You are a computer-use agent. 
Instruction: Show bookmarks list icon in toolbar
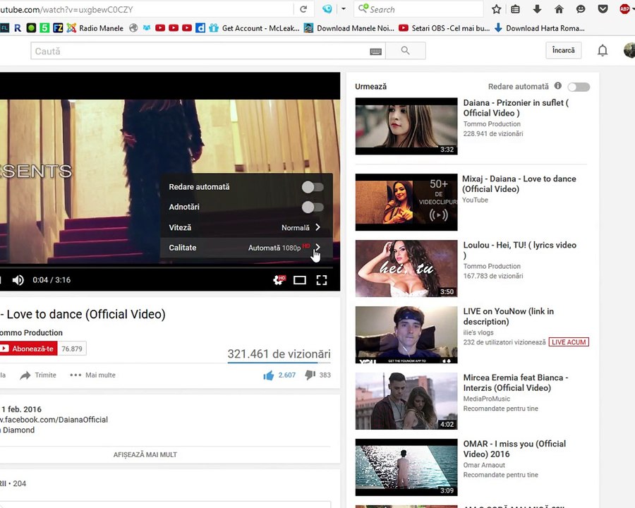tap(515, 9)
